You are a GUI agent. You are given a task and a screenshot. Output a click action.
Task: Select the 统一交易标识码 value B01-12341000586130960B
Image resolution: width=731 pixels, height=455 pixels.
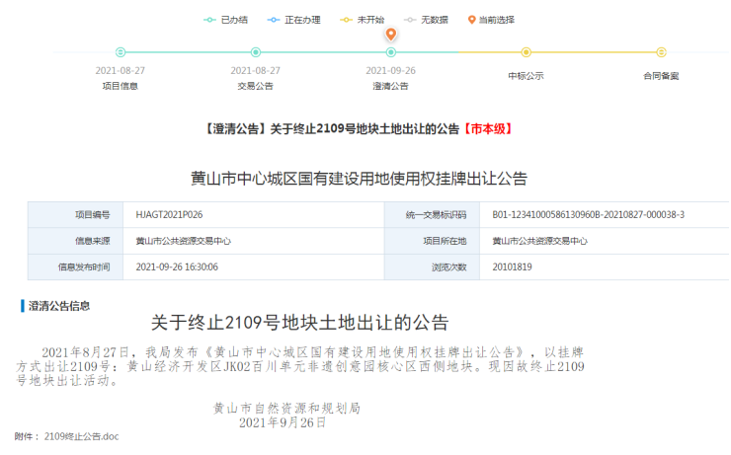[589, 215]
